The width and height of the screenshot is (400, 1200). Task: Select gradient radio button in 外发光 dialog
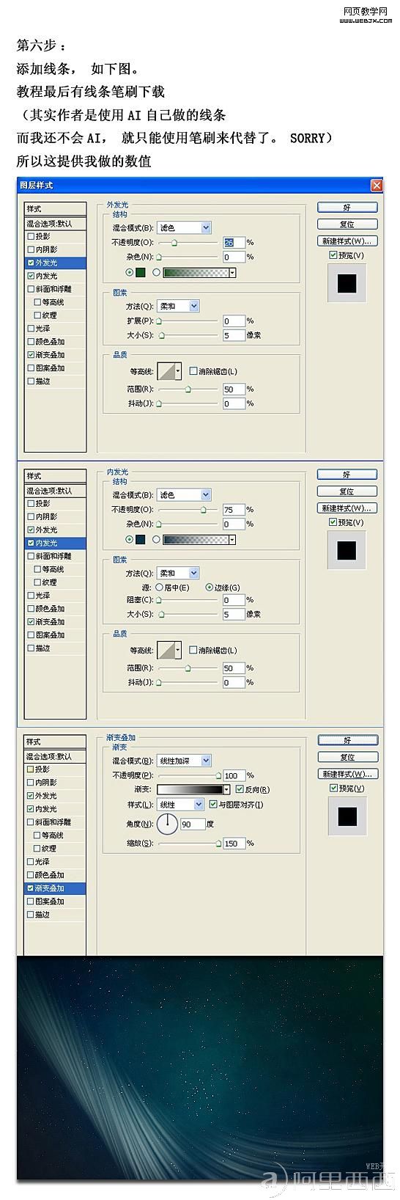(156, 272)
